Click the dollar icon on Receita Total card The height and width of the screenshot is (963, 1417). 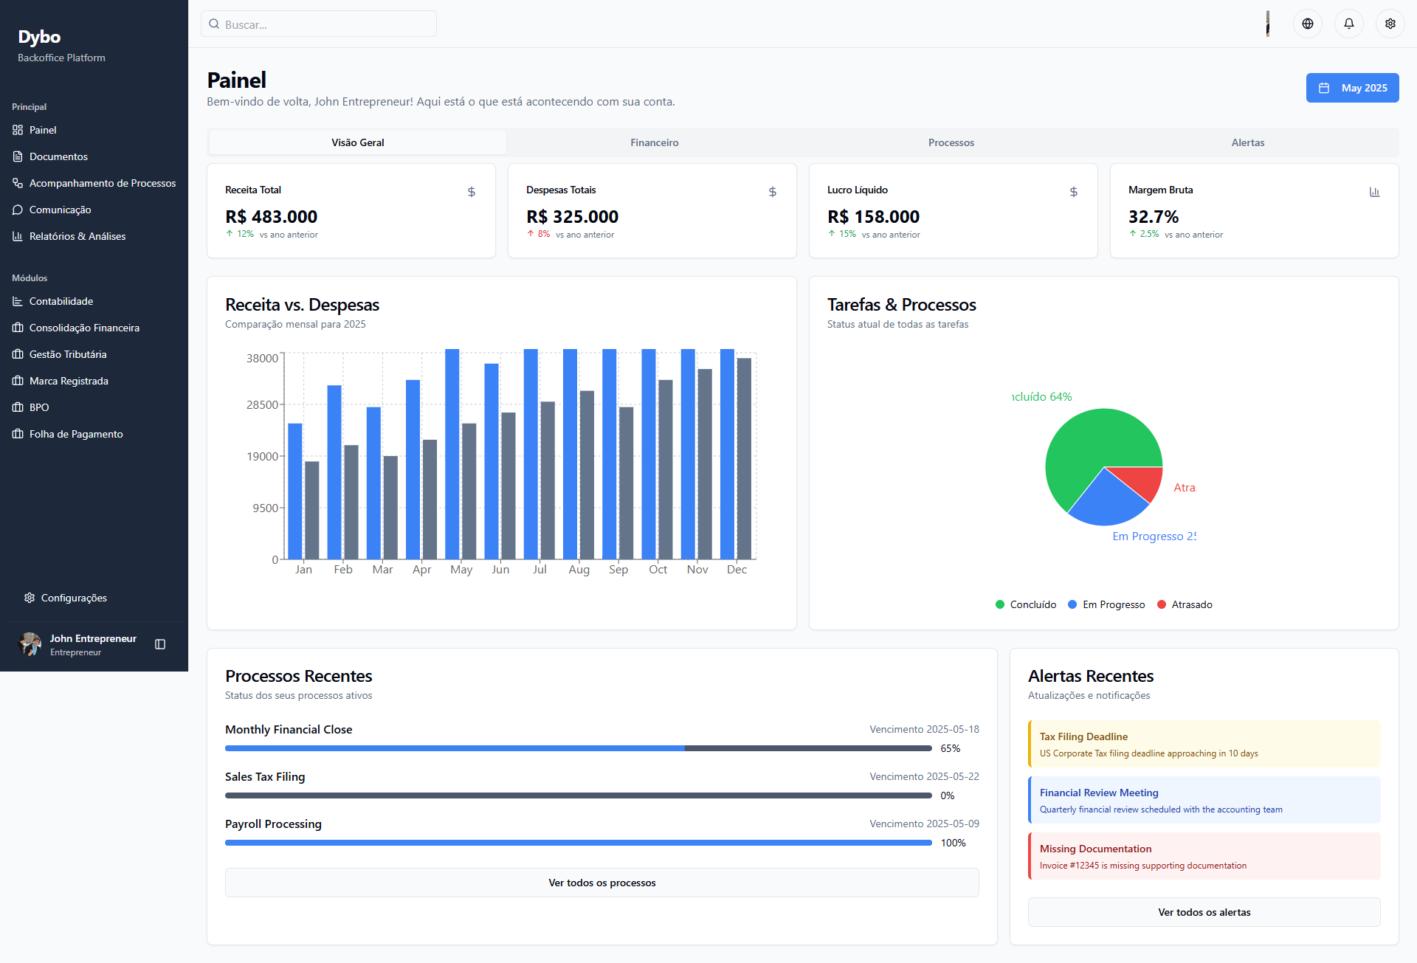pyautogui.click(x=472, y=192)
